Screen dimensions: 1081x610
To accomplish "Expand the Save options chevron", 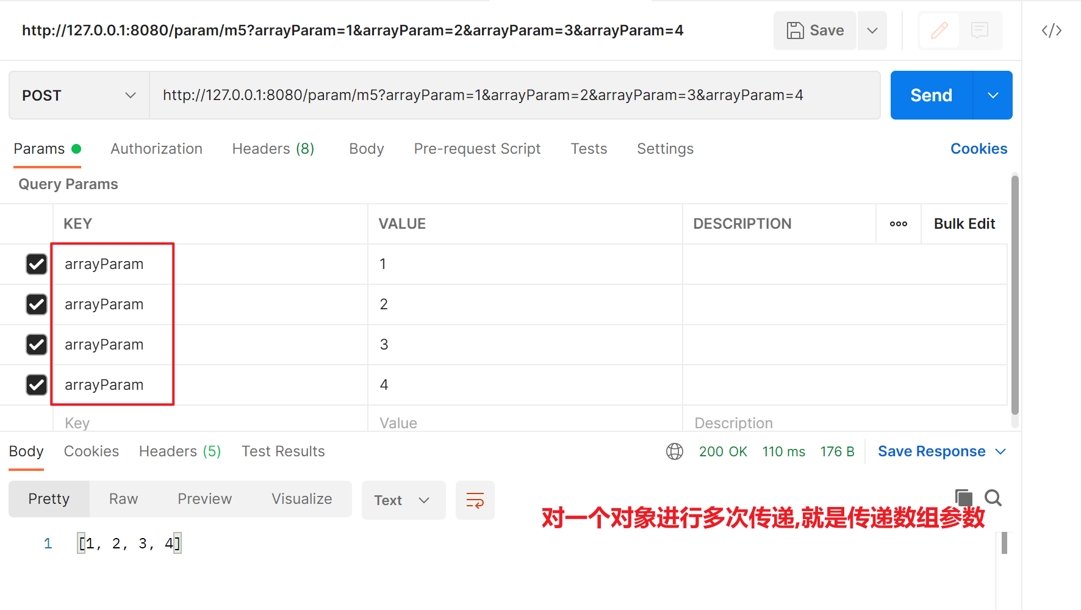I will pyautogui.click(x=872, y=30).
